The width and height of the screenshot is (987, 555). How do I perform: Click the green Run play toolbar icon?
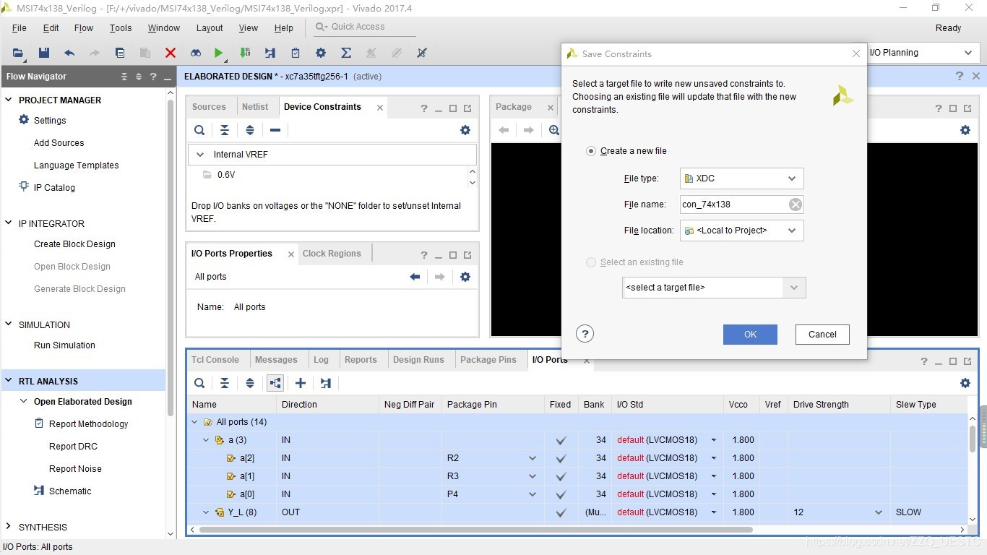click(218, 53)
